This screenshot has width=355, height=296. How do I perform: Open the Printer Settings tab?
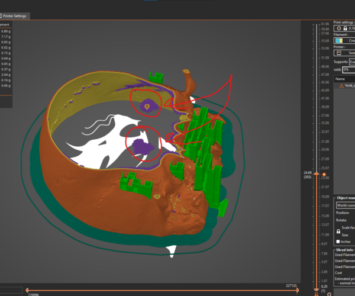tap(17, 15)
